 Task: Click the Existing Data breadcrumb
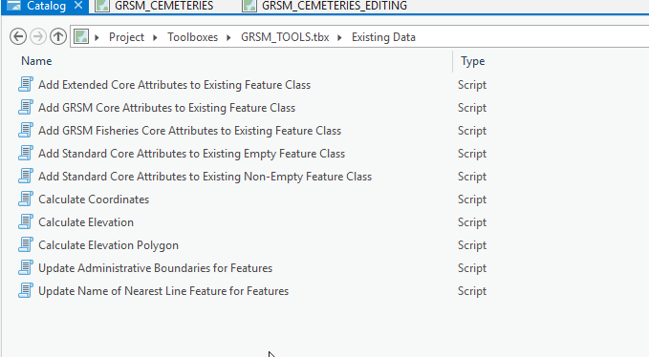(383, 37)
